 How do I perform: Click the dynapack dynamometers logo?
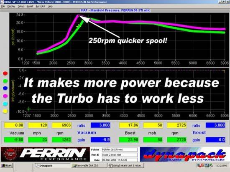[x=184, y=154]
